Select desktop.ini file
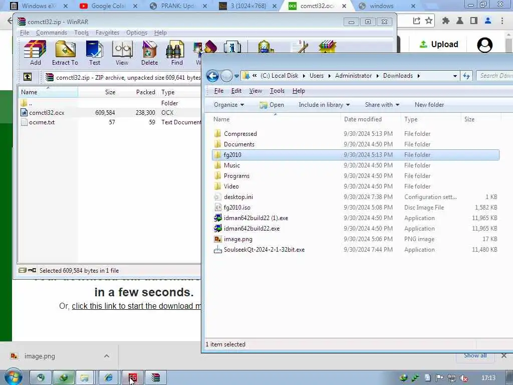513x385 pixels. [355, 197]
